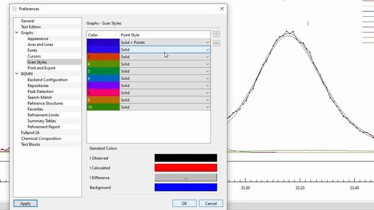Pick color for green scan row 5

point(103,71)
